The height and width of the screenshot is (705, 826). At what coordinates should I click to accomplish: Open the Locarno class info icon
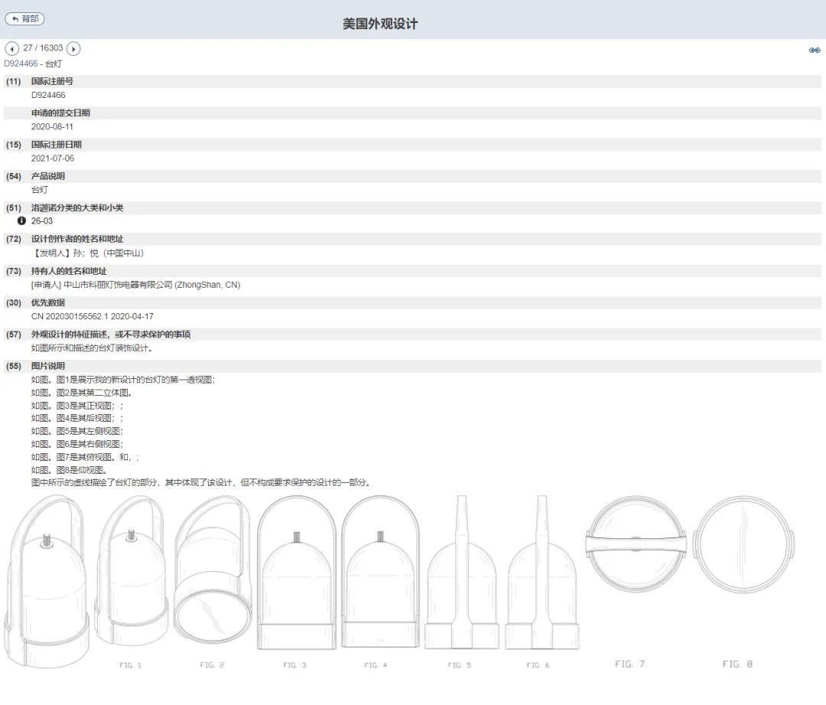coord(21,221)
